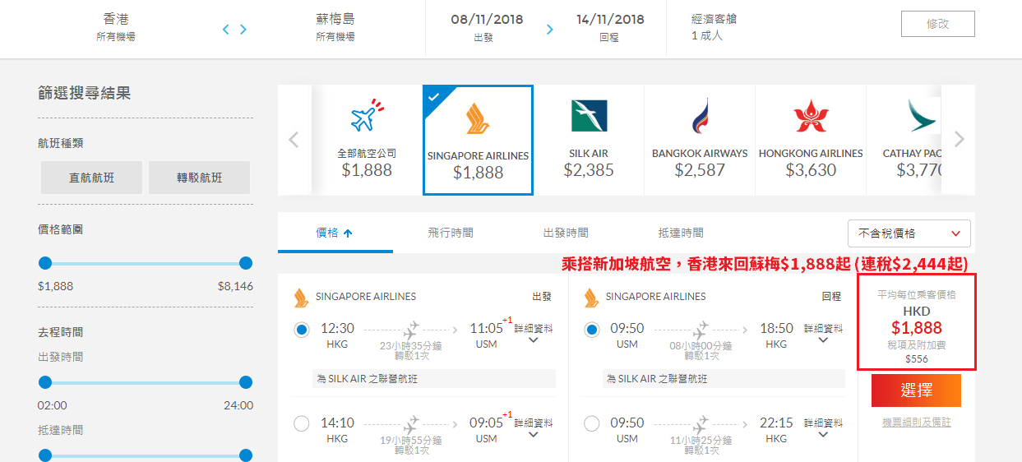Click the 出發時間 slider handle at 24:00
The height and width of the screenshot is (462, 1022).
tap(245, 382)
